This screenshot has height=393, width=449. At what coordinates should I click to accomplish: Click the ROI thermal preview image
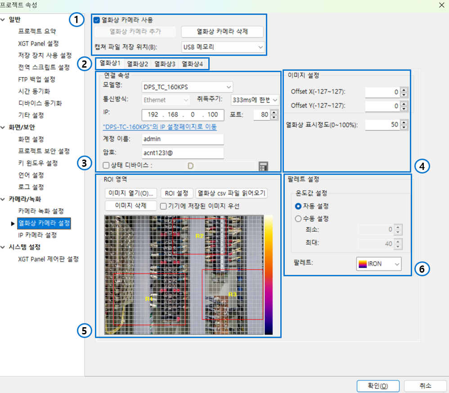coord(184,275)
